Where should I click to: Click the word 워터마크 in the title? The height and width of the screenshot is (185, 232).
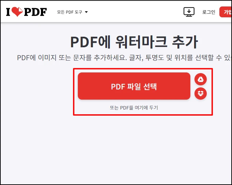[x=141, y=42]
